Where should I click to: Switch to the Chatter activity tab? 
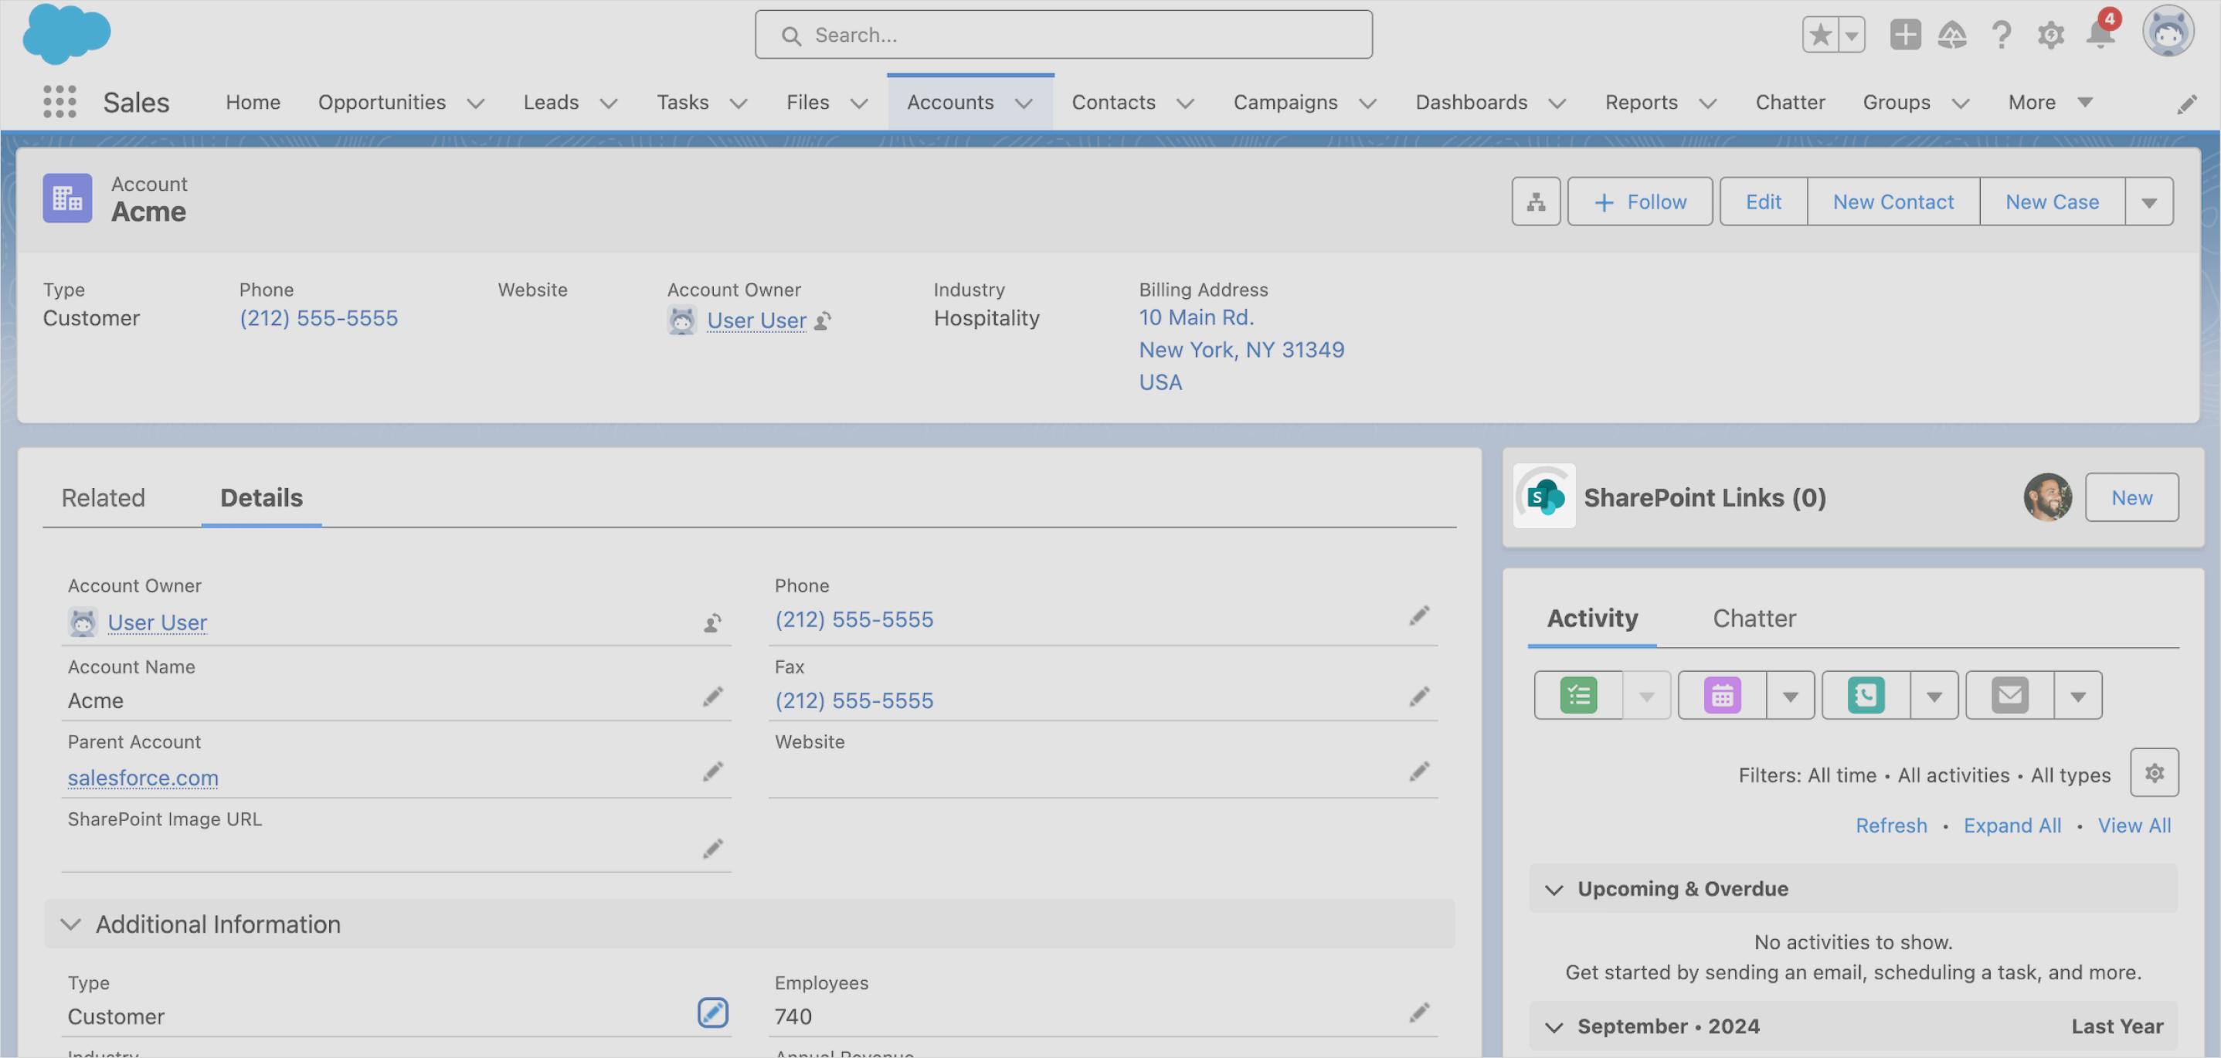(1754, 619)
